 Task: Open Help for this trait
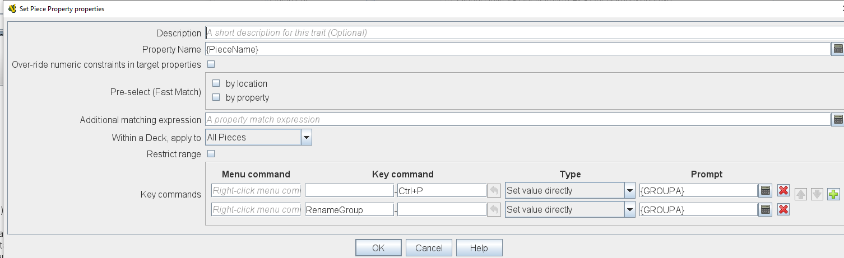pos(479,248)
